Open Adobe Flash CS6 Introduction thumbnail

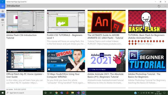[x=25, y=22]
